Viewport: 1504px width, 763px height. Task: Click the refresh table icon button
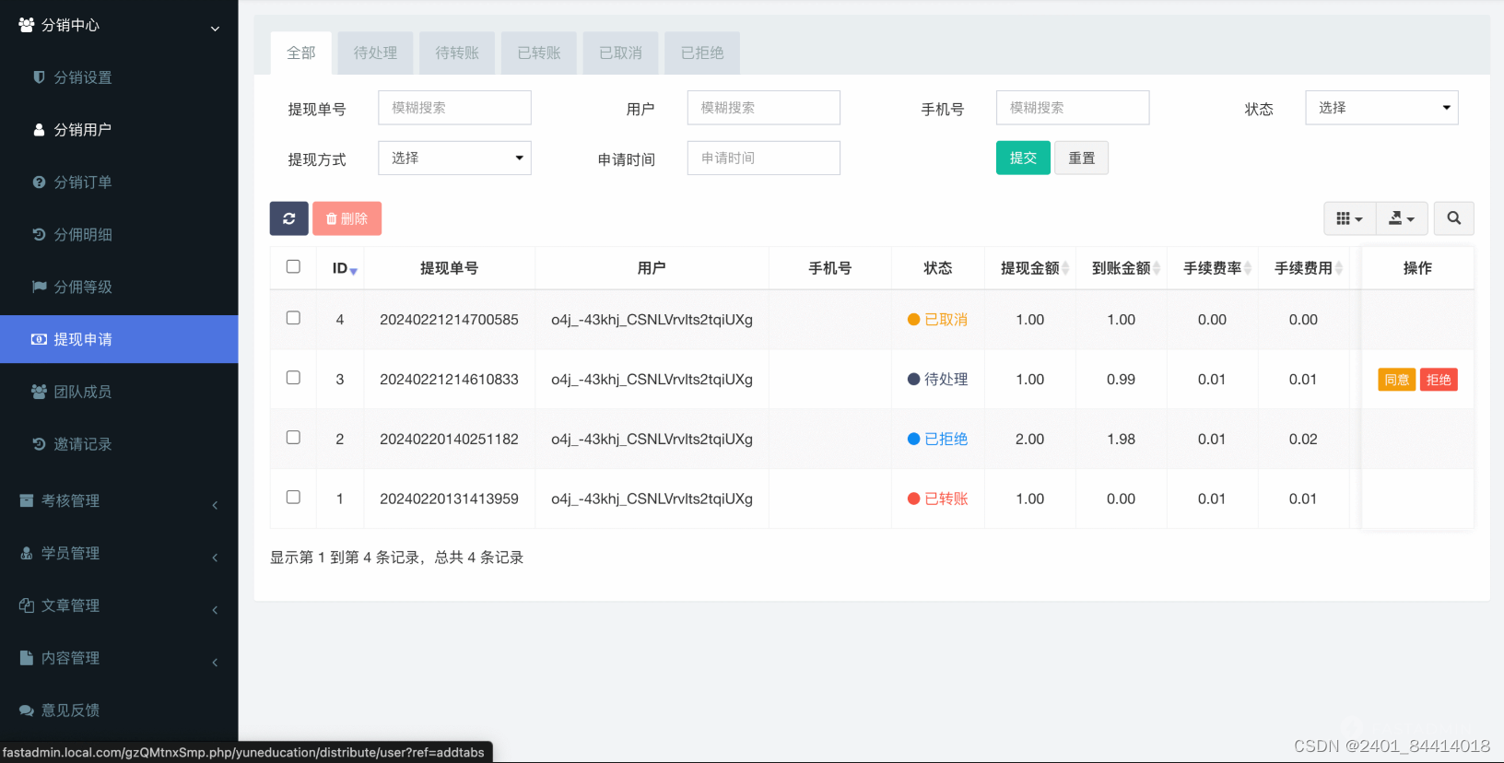tap(288, 218)
